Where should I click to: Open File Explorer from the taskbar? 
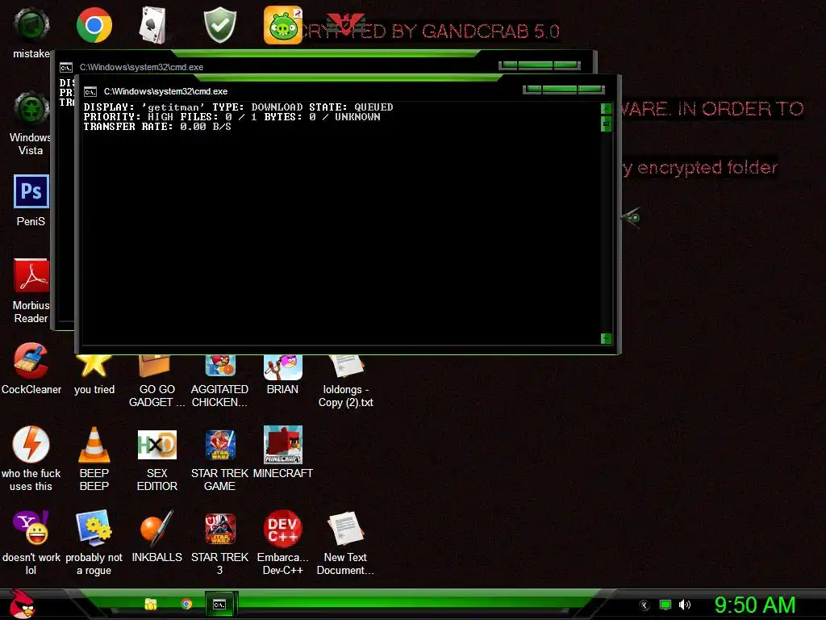click(x=151, y=604)
